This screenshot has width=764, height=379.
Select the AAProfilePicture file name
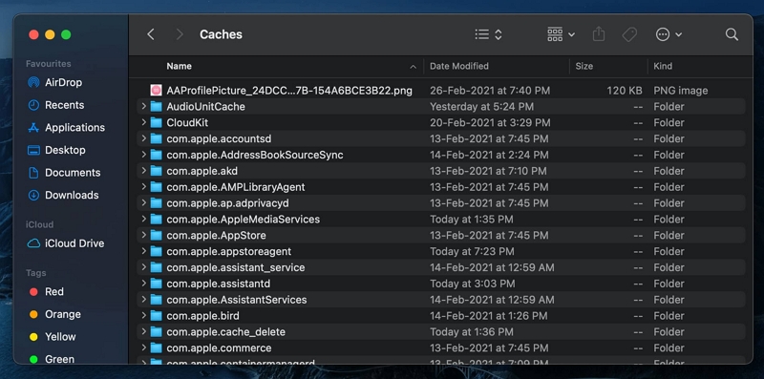[289, 91]
